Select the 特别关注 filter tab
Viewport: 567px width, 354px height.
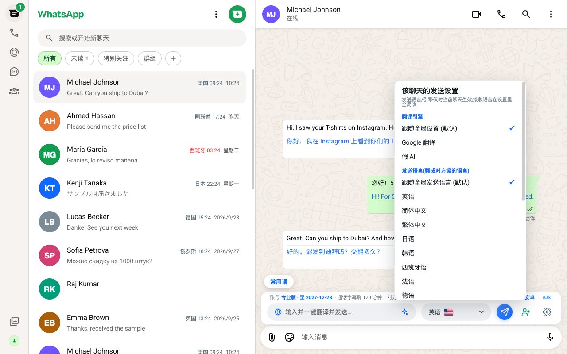coord(116,58)
